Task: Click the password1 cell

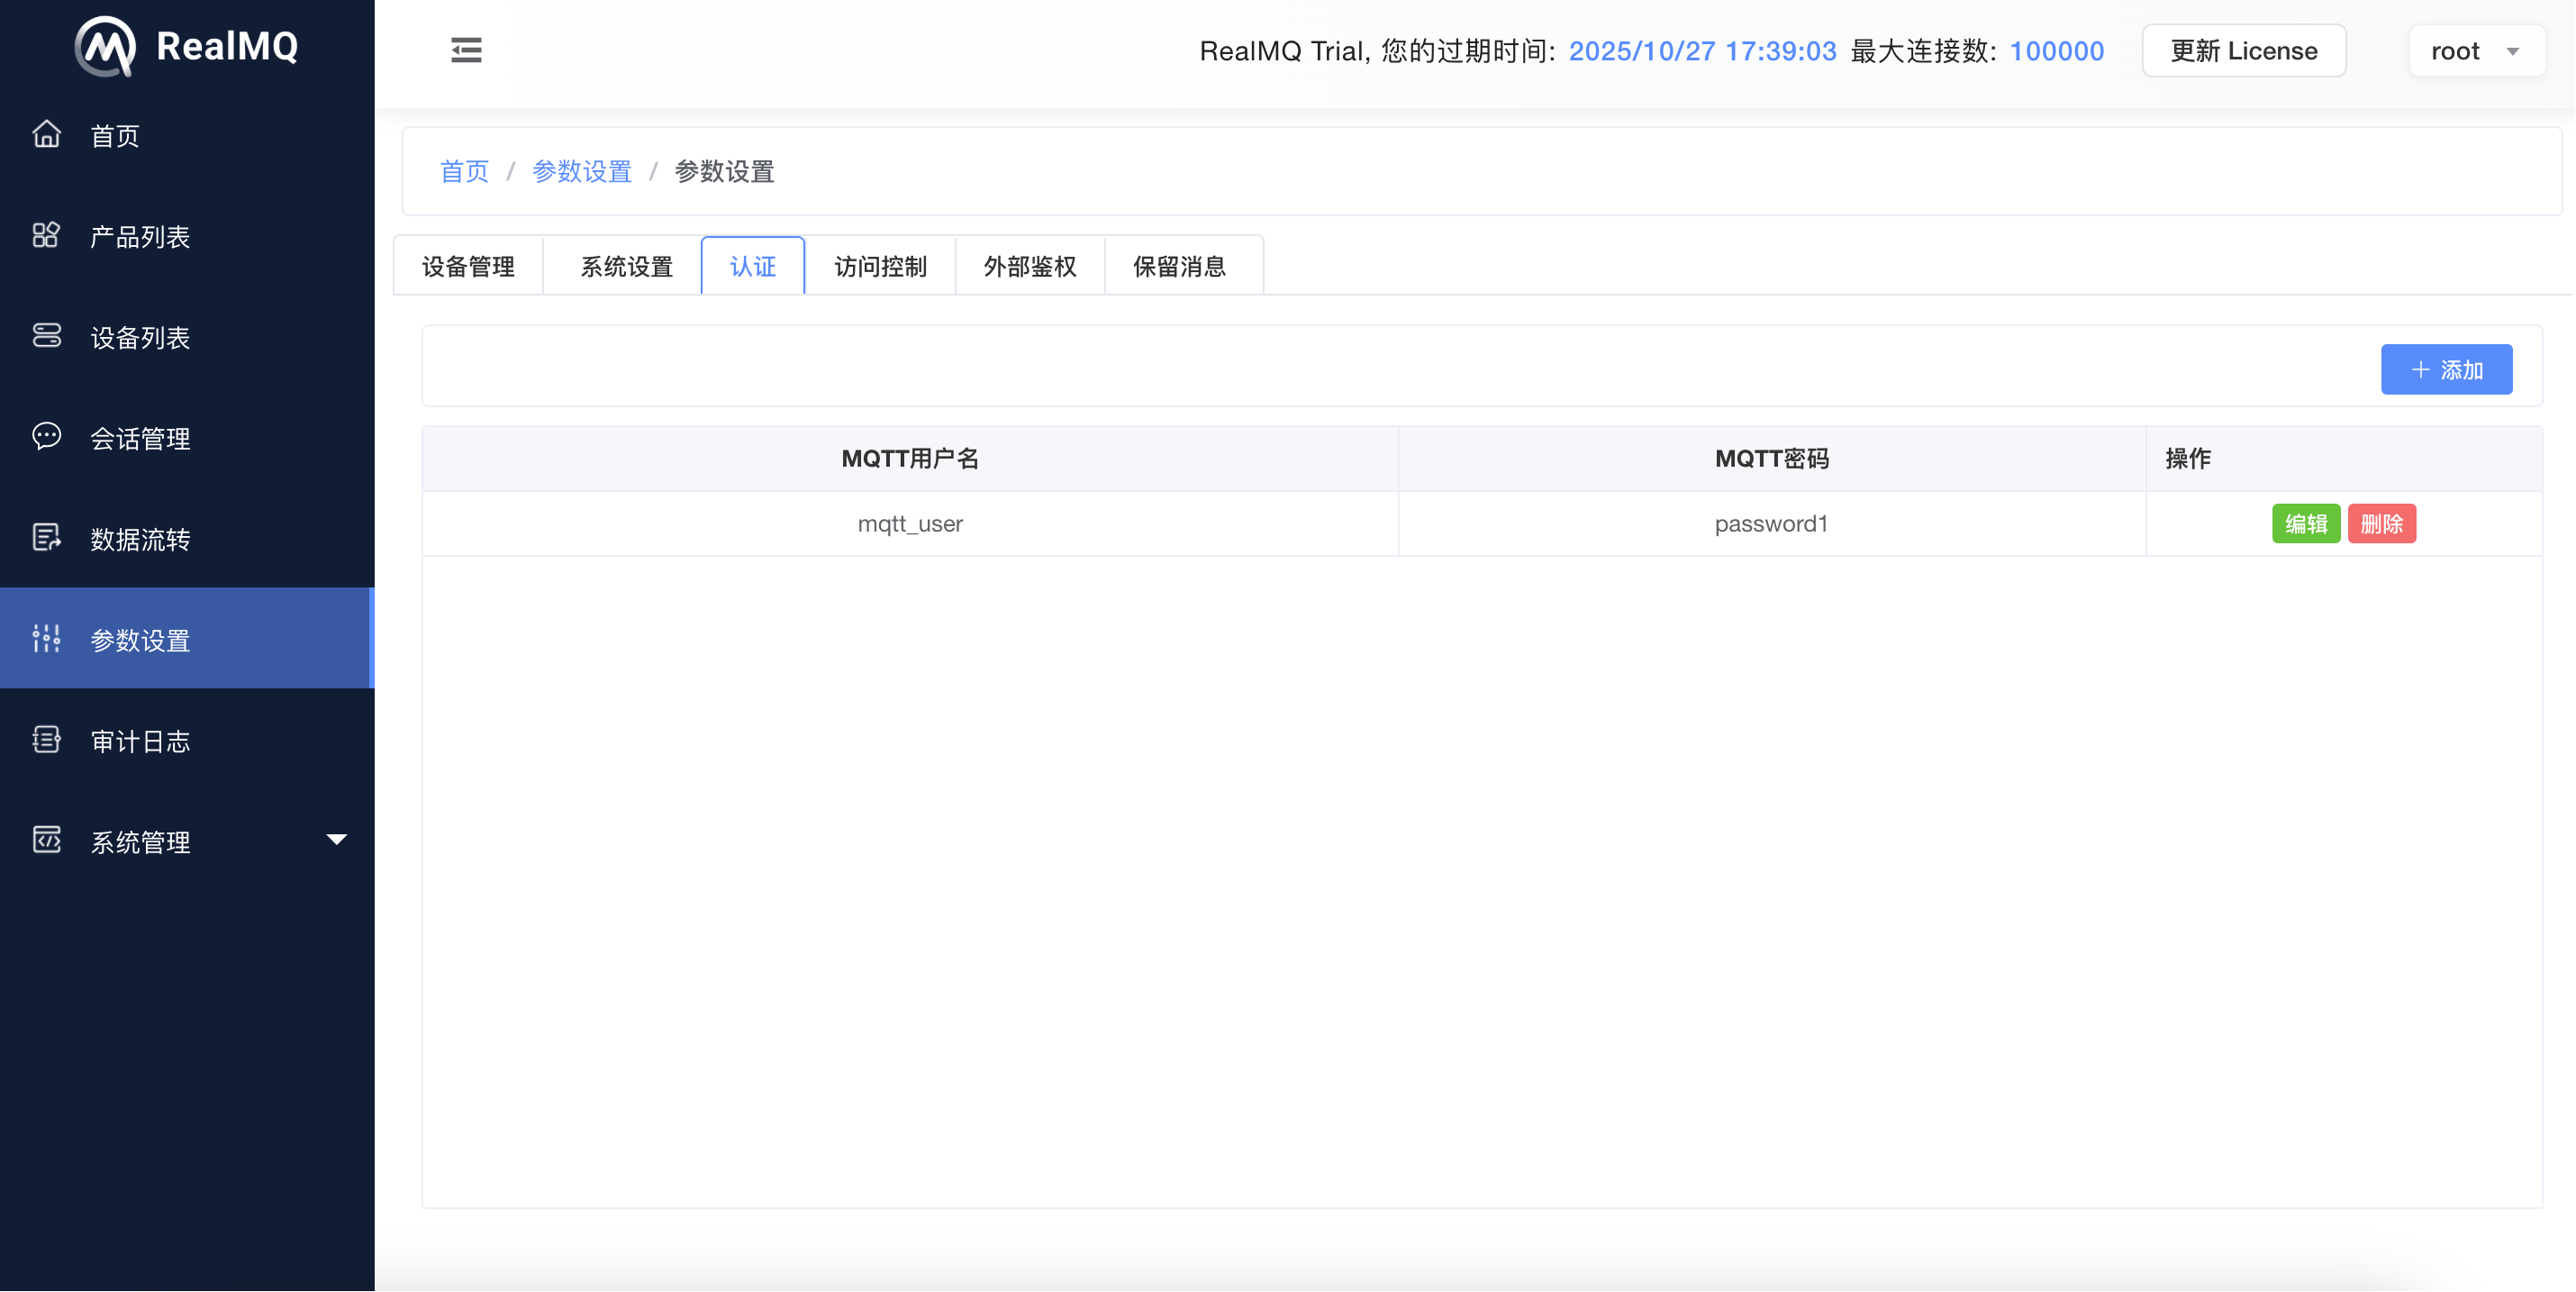Action: pyautogui.click(x=1771, y=524)
